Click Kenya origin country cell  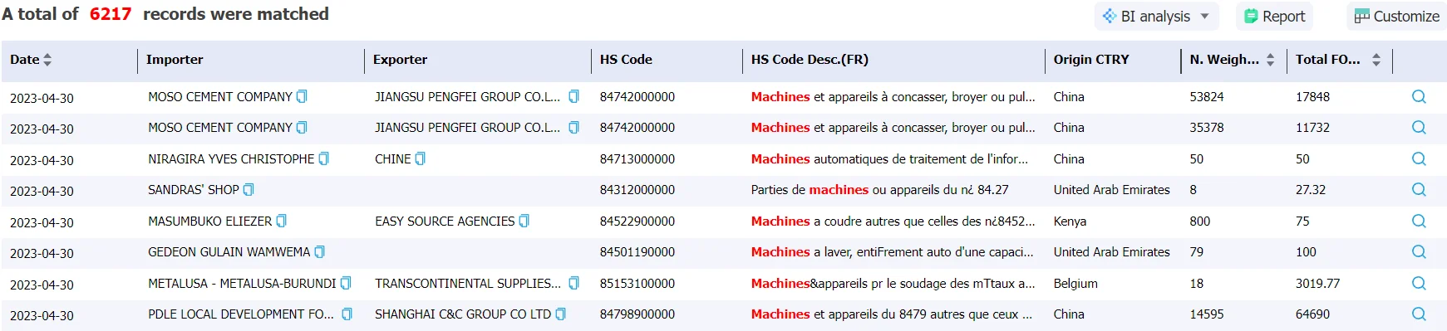1070,221
